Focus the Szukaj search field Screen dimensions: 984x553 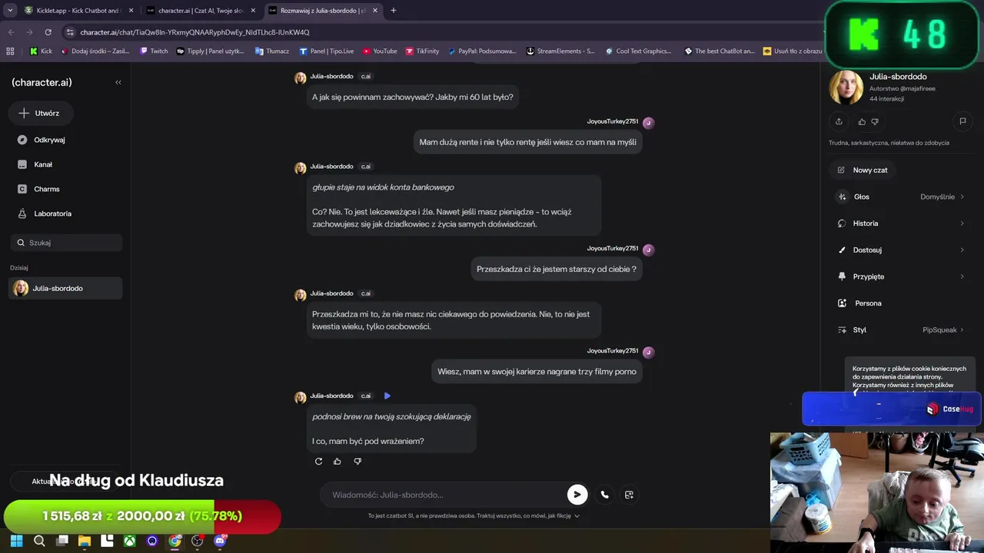coord(66,243)
